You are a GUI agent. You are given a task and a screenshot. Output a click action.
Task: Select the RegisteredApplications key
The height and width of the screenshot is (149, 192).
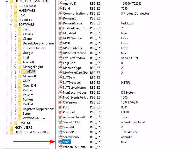coord(39,109)
